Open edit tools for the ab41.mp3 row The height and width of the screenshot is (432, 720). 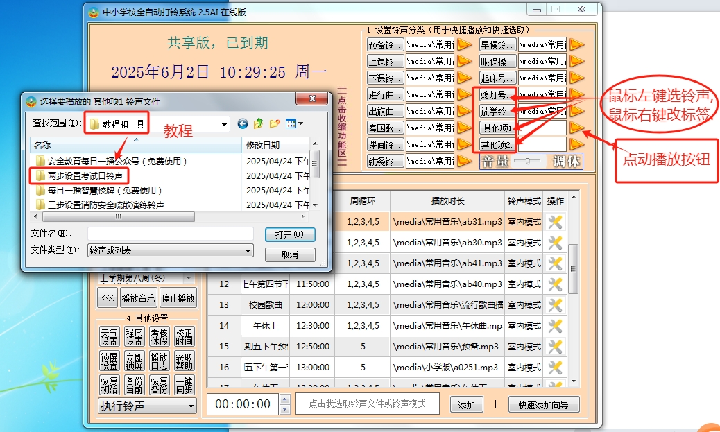[x=555, y=263]
